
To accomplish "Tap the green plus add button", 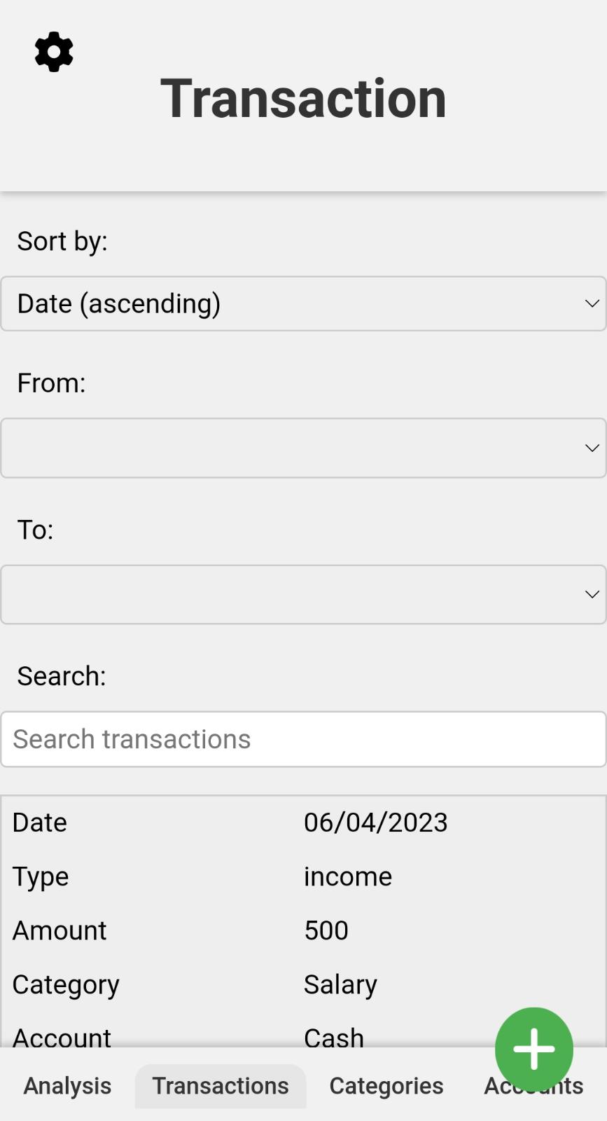I will coord(533,1049).
